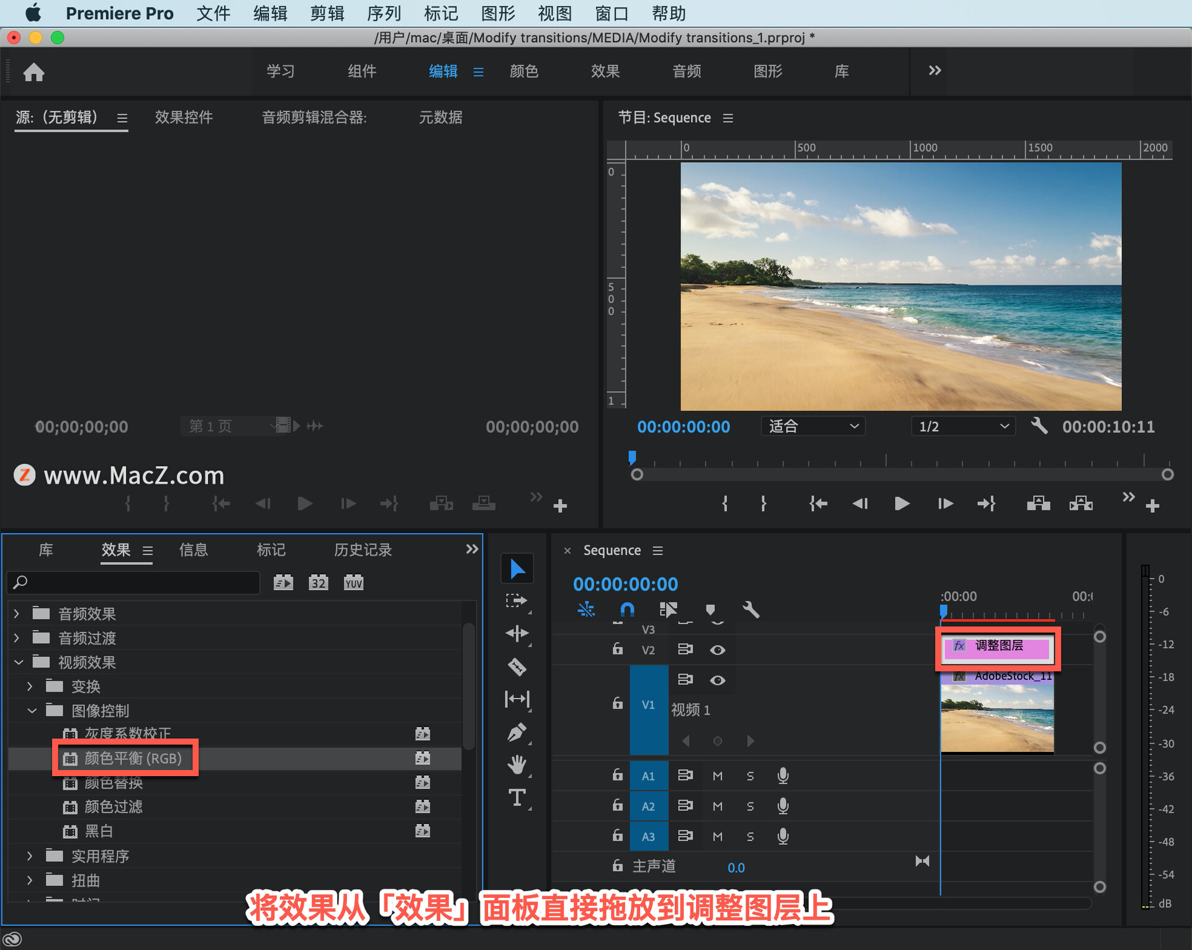
Task: Mark In point in Program monitor
Action: pyautogui.click(x=725, y=504)
